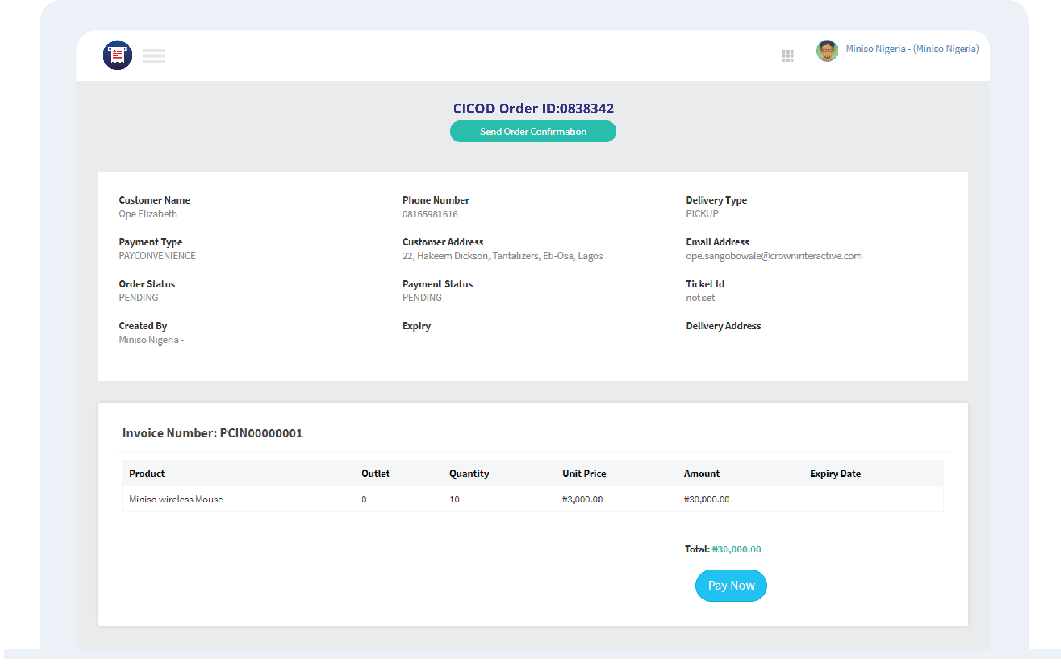
Task: Select the green Total ₦30,000.00 value
Action: pos(736,549)
